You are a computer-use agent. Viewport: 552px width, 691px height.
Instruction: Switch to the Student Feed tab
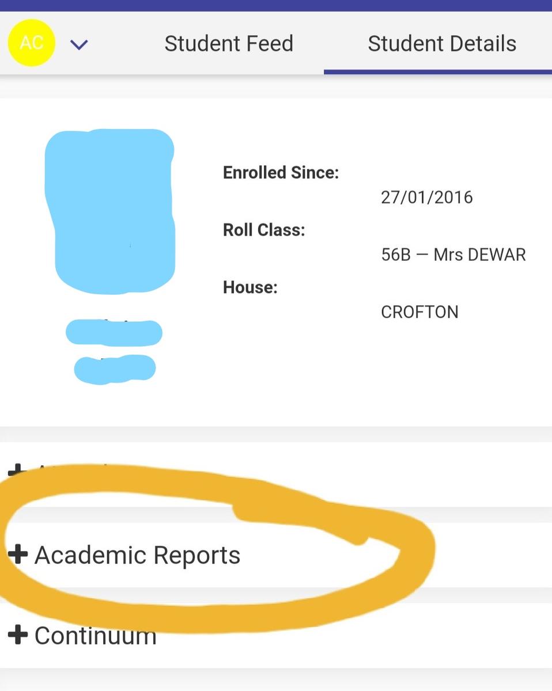[x=229, y=44]
